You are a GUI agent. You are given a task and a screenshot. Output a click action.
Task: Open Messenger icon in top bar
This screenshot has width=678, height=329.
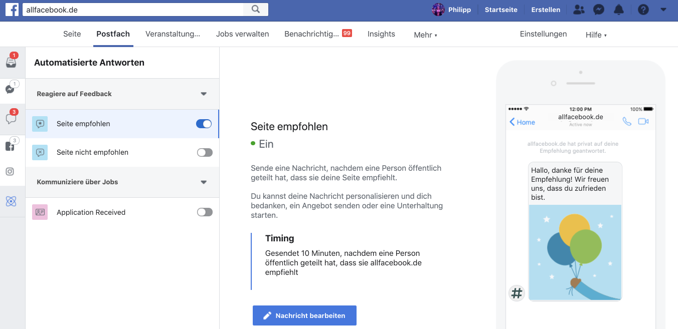pos(598,10)
